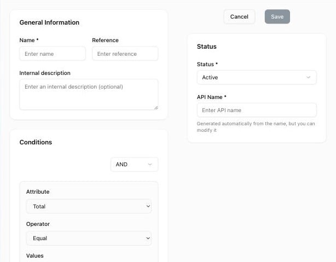Focus the Enter API name field
Image resolution: width=336 pixels, height=262 pixels.
pos(257,110)
